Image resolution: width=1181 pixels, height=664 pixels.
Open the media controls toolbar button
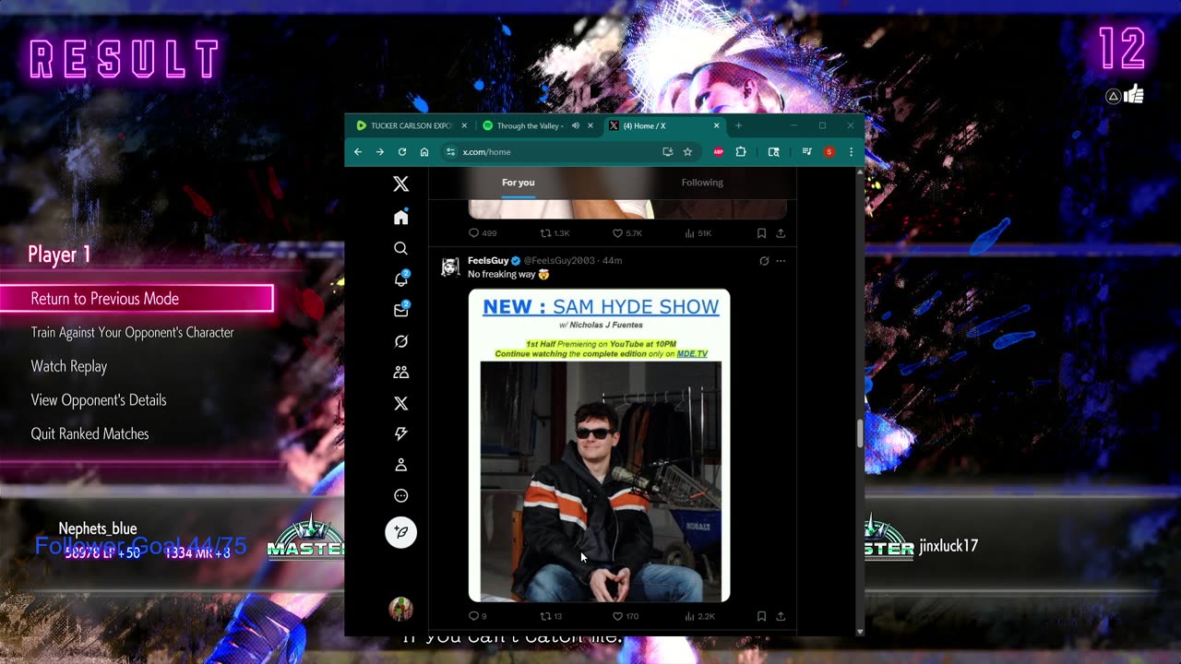point(806,152)
